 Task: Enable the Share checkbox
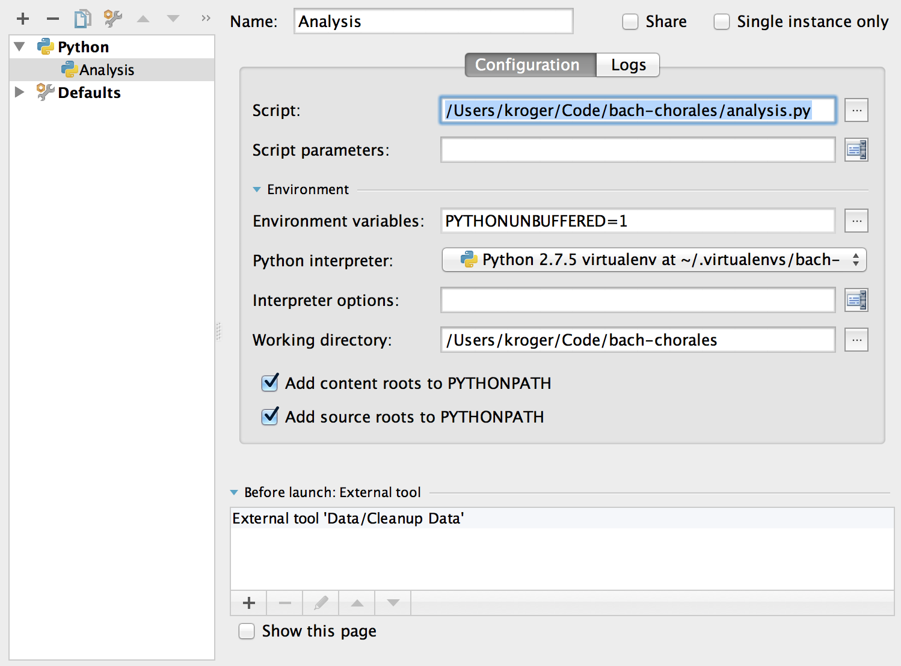point(630,22)
